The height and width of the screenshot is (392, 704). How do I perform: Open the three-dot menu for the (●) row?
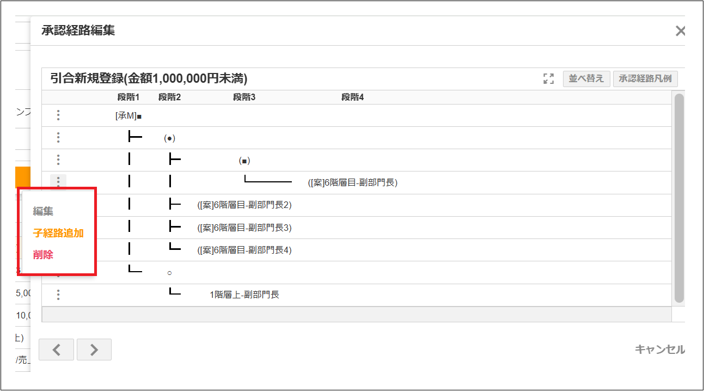58,138
